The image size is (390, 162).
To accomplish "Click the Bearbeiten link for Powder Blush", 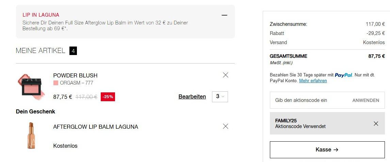I will click(x=192, y=97).
